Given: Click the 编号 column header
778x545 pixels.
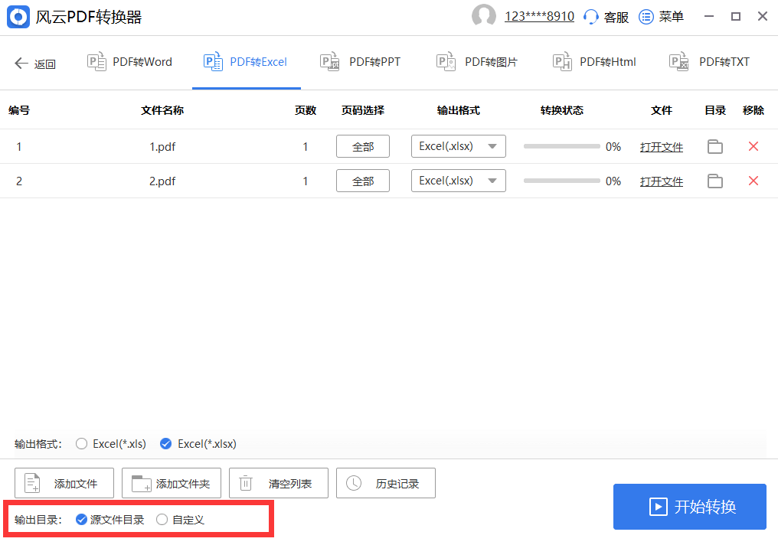Looking at the screenshot, I should click(19, 110).
